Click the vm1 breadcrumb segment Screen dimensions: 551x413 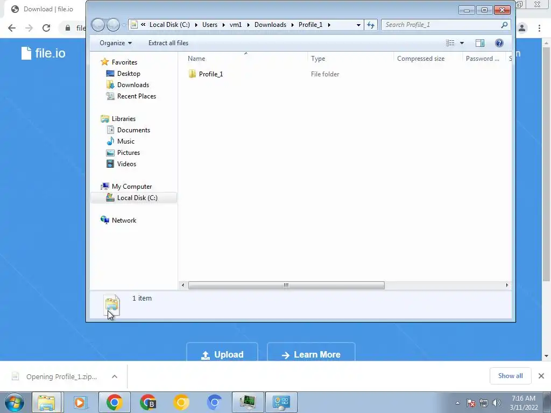tap(236, 25)
